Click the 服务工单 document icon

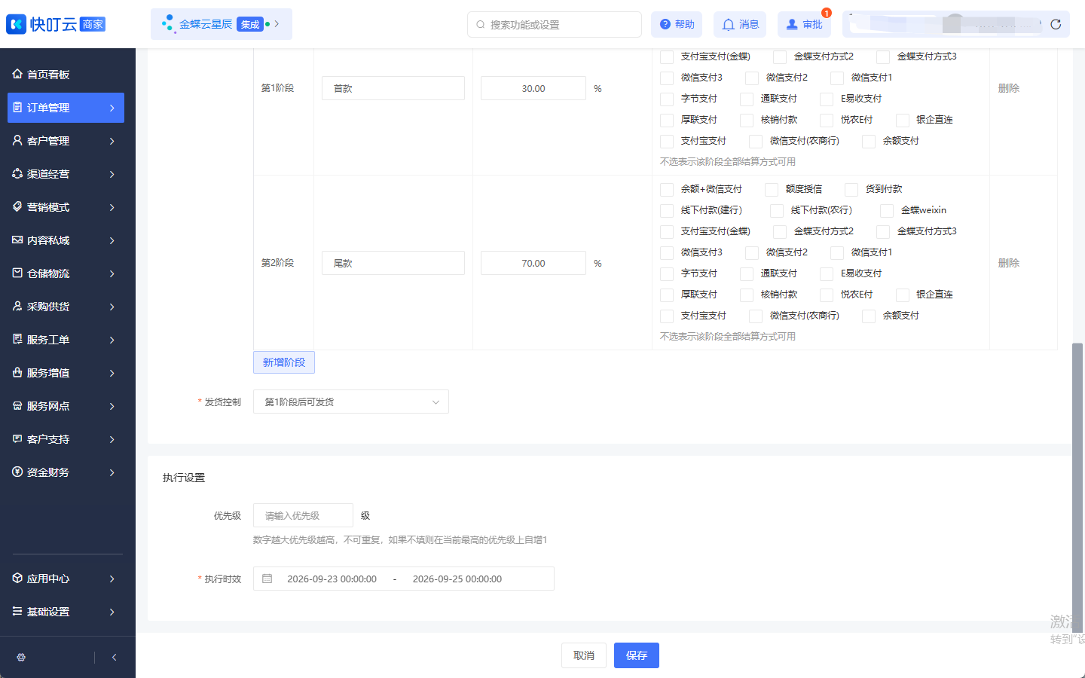click(x=17, y=340)
